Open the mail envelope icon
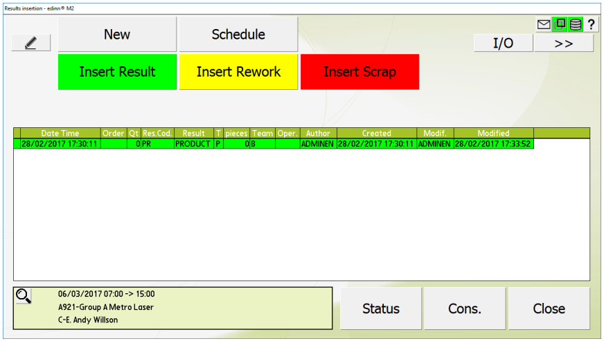604x341 pixels. coord(544,25)
